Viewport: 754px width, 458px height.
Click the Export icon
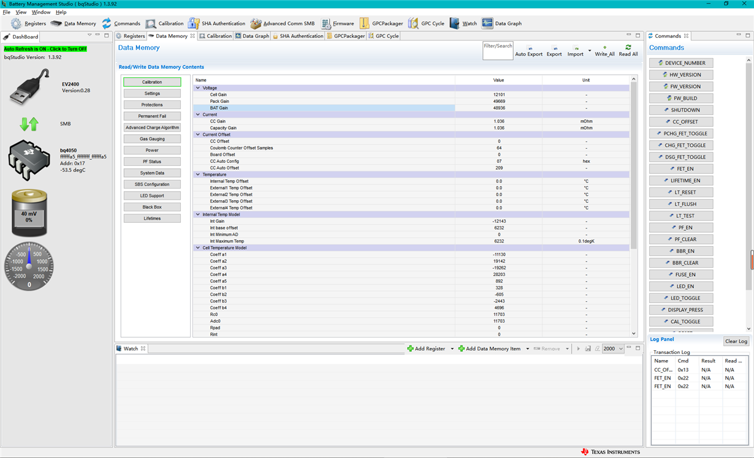coord(554,51)
